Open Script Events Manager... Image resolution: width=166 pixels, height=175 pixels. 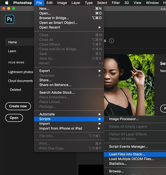[x=135, y=147]
